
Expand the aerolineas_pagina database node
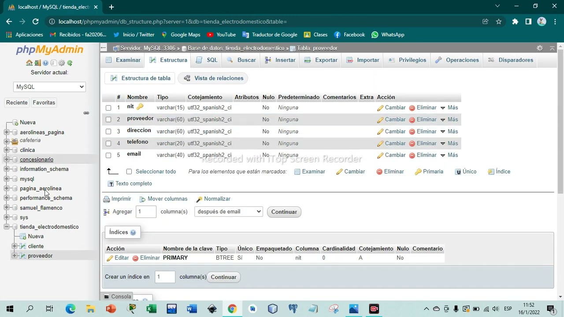click(x=7, y=132)
